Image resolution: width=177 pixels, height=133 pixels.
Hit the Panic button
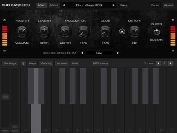(155, 5)
